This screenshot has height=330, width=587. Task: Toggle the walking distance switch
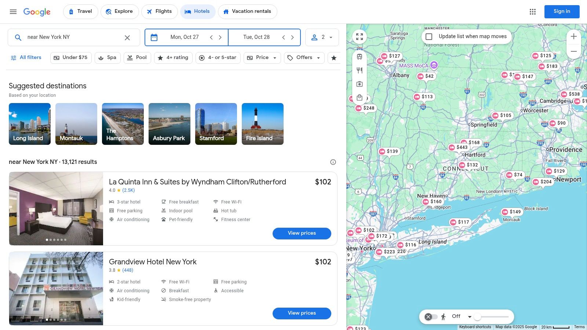pos(431,317)
